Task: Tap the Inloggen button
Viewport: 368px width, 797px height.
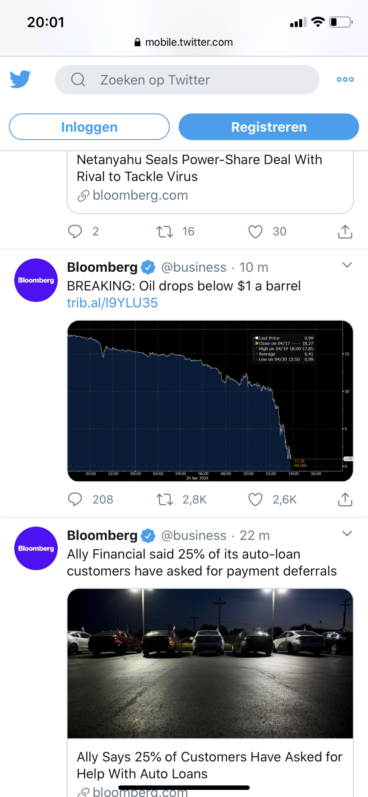Action: coord(89,127)
